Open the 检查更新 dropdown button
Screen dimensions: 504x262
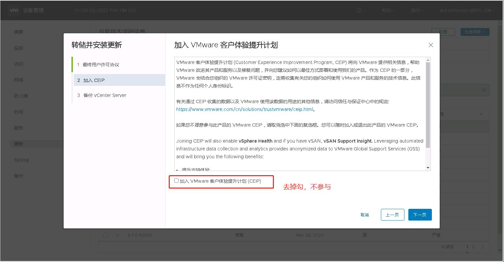pos(475,32)
